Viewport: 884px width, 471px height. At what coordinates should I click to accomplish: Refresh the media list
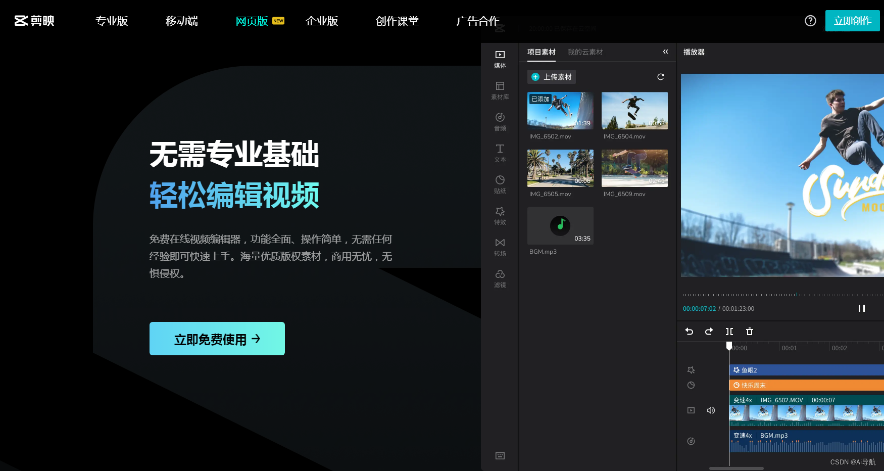pyautogui.click(x=661, y=77)
